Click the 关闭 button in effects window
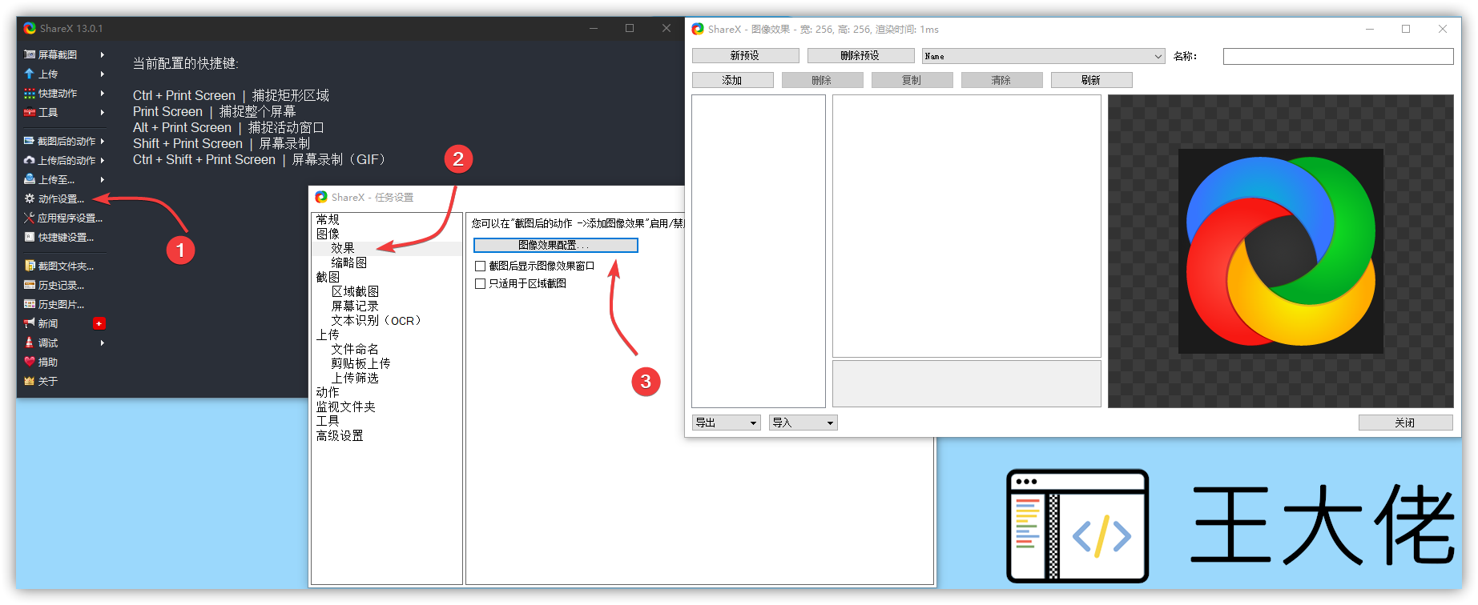This screenshot has width=1478, height=605. (x=1405, y=423)
